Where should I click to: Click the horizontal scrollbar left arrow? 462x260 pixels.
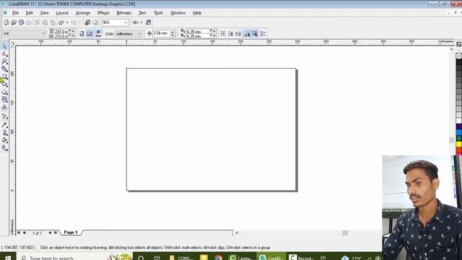tap(237, 233)
